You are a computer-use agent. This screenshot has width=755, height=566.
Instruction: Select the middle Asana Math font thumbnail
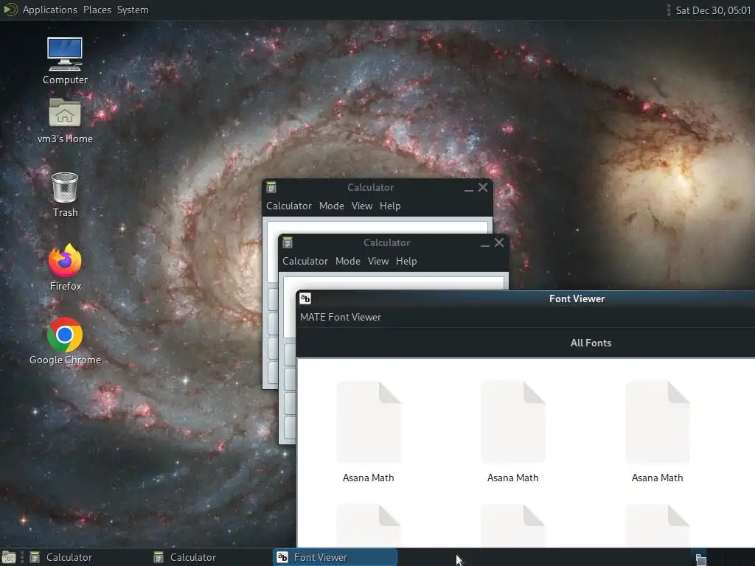pyautogui.click(x=513, y=422)
